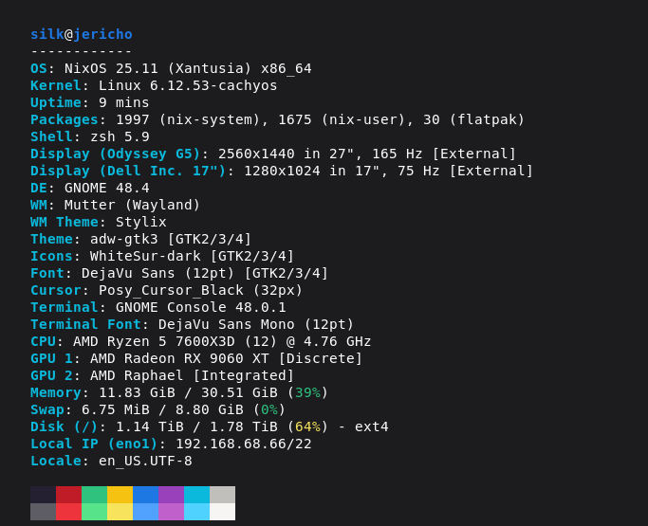The image size is (648, 526).
Task: Pick the white swatch in the bottom row
Action: (x=222, y=512)
